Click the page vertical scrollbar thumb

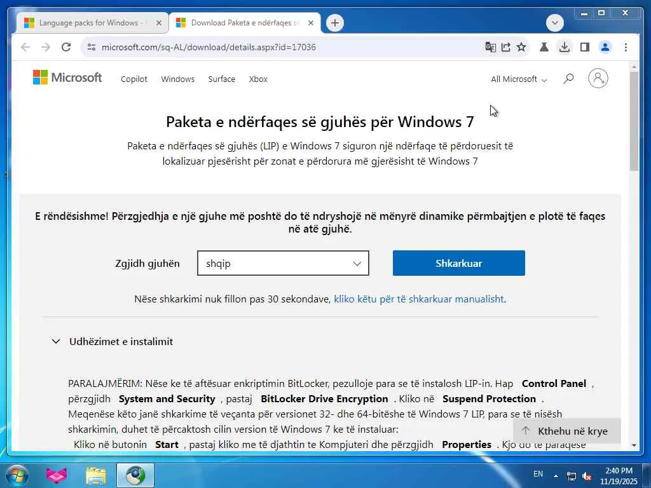click(x=634, y=121)
